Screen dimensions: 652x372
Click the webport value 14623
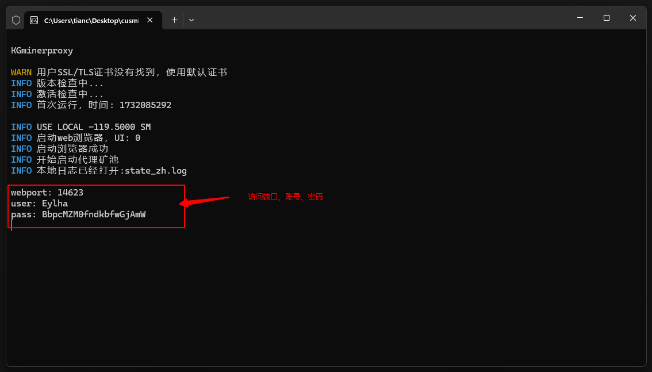coord(70,193)
